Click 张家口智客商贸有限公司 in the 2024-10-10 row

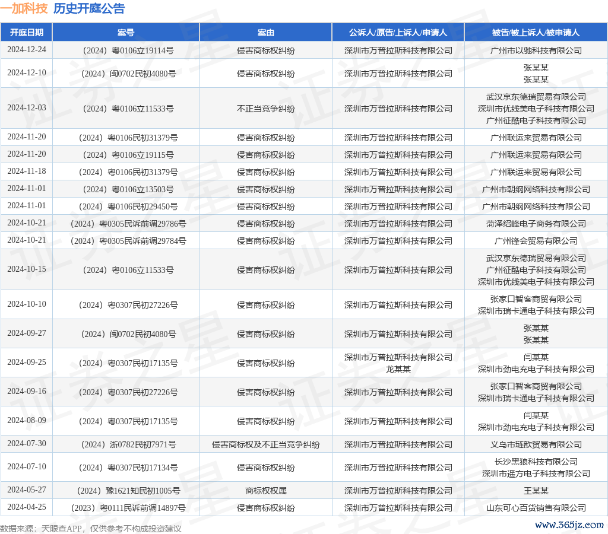(x=536, y=299)
